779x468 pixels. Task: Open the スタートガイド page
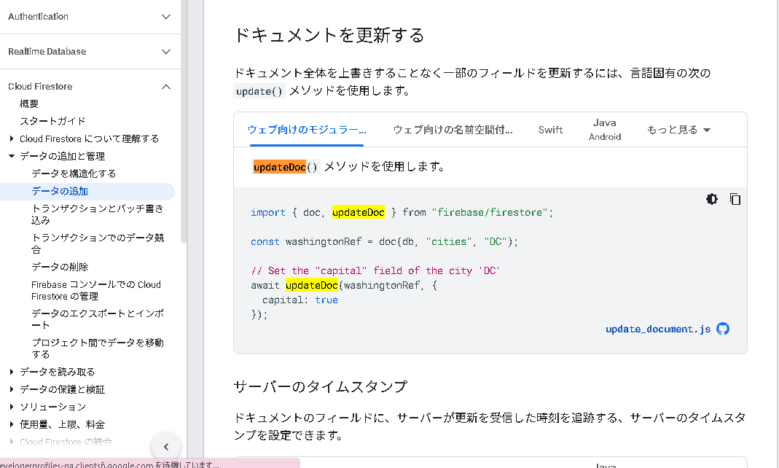[52, 121]
